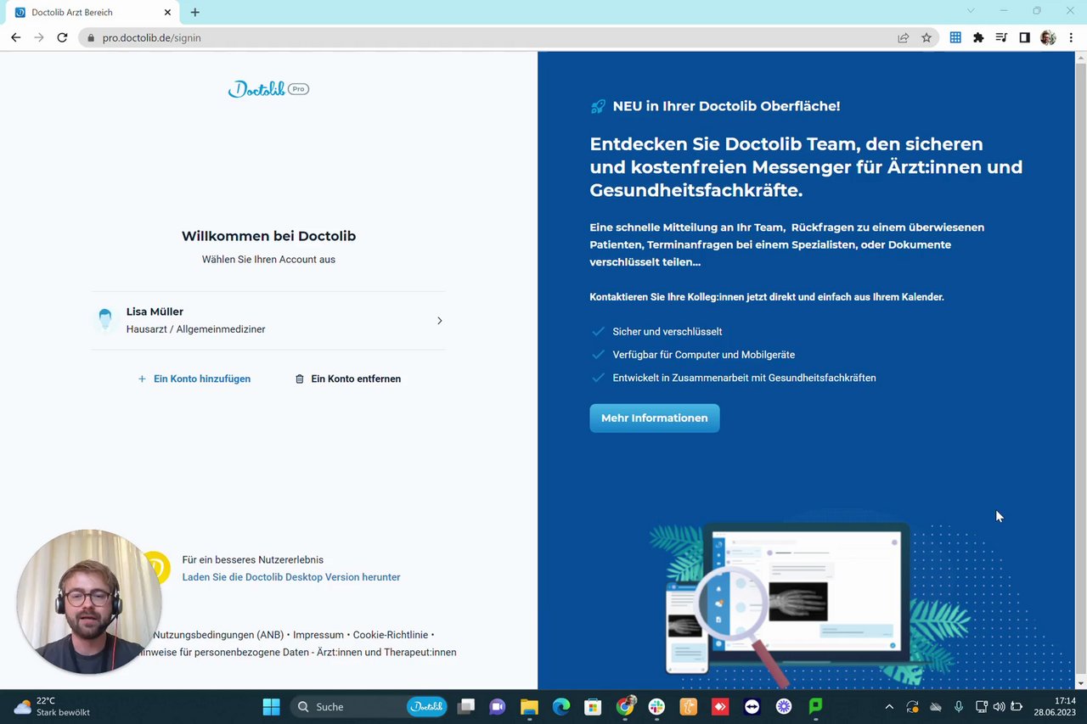Close the Doctolib Arzt Bereich tab
This screenshot has width=1087, height=724.
167,13
